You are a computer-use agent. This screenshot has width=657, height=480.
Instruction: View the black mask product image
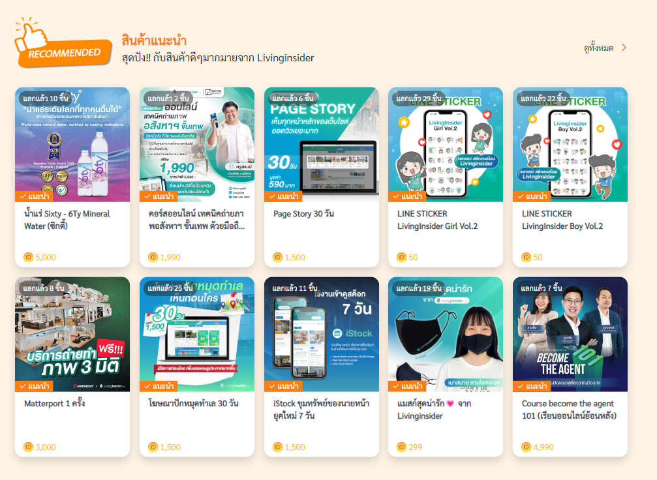tap(446, 335)
